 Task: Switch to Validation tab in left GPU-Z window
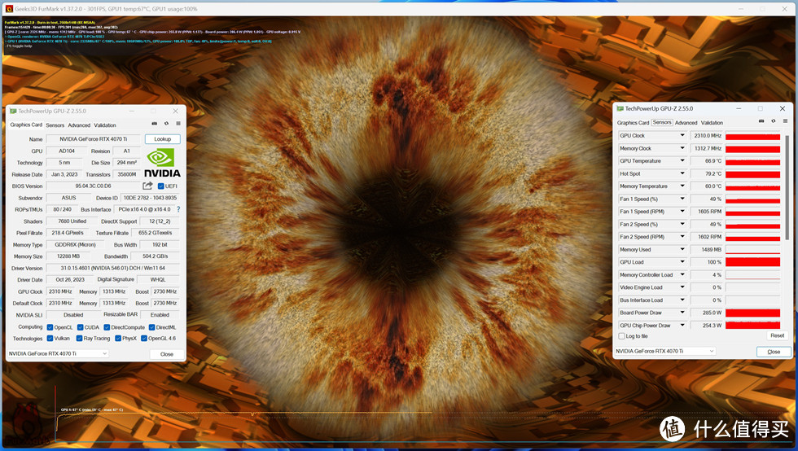[105, 125]
